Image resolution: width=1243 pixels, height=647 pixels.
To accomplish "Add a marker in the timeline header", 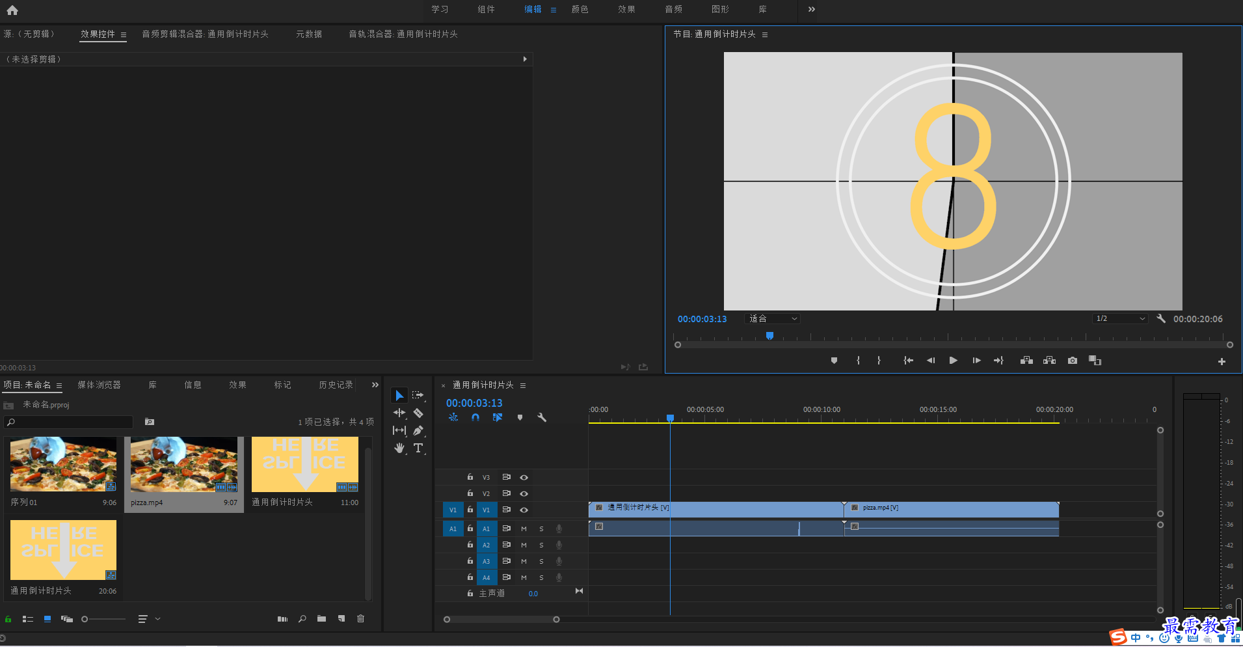I will pos(520,417).
